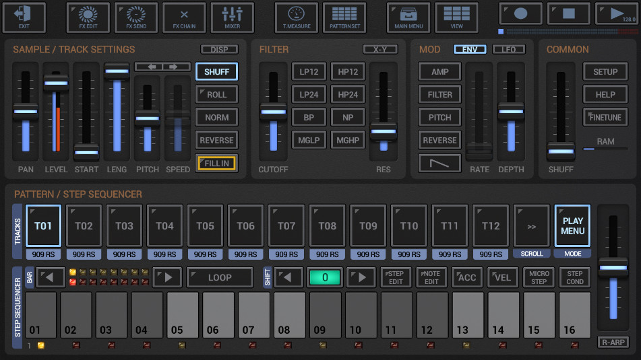Select track T01
Viewport: 641px width, 360px height.
pos(43,225)
